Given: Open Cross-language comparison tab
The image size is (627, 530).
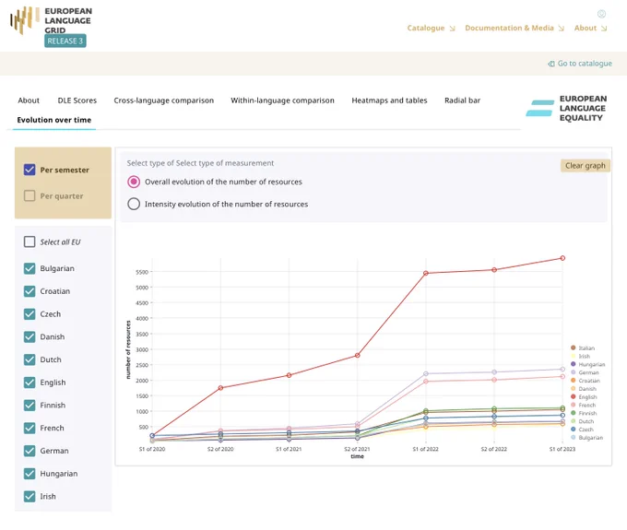Looking at the screenshot, I should pos(163,100).
